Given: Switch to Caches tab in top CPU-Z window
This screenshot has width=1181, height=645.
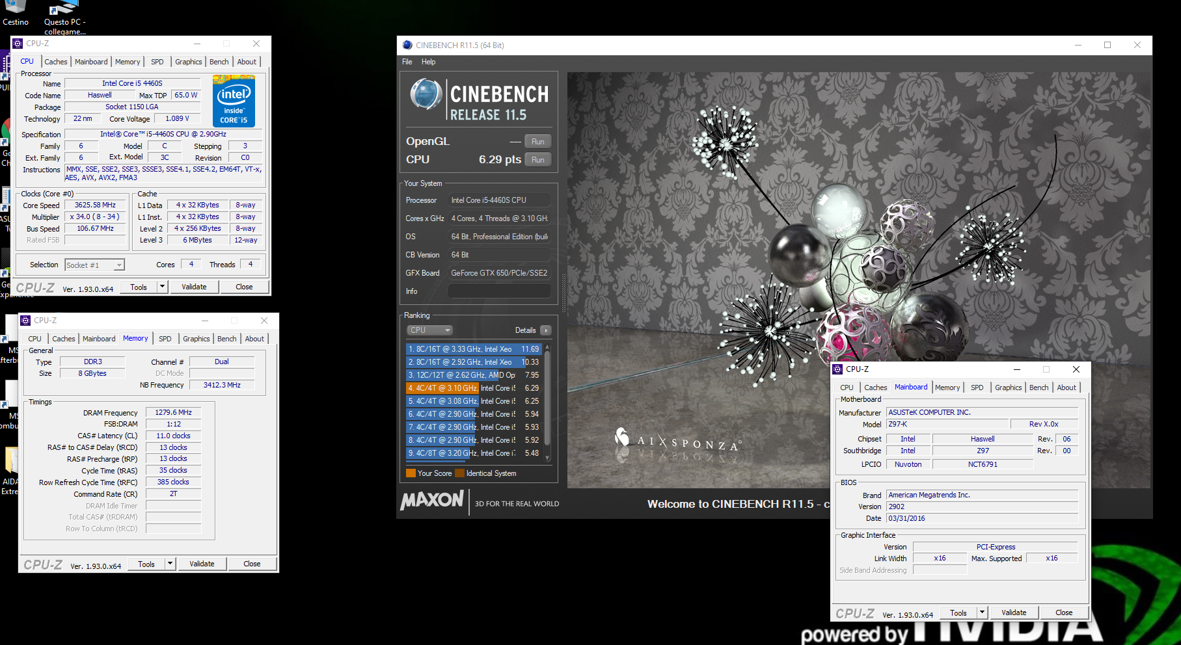Looking at the screenshot, I should tap(56, 62).
